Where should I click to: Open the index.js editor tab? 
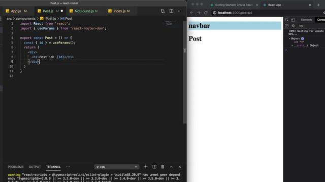click(120, 11)
